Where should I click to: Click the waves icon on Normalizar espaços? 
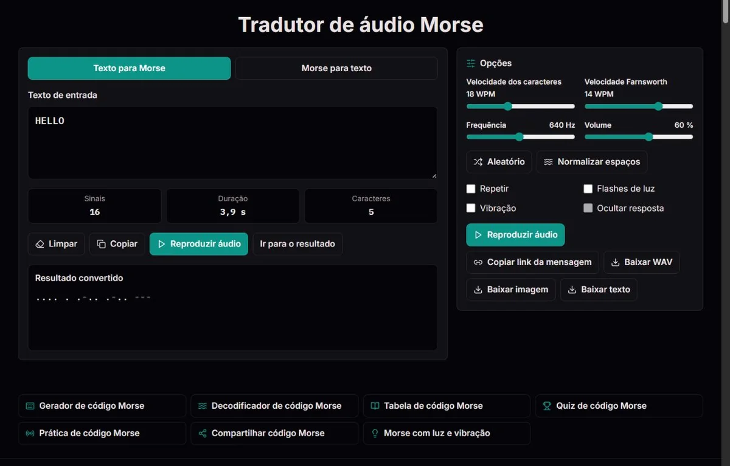click(x=549, y=162)
